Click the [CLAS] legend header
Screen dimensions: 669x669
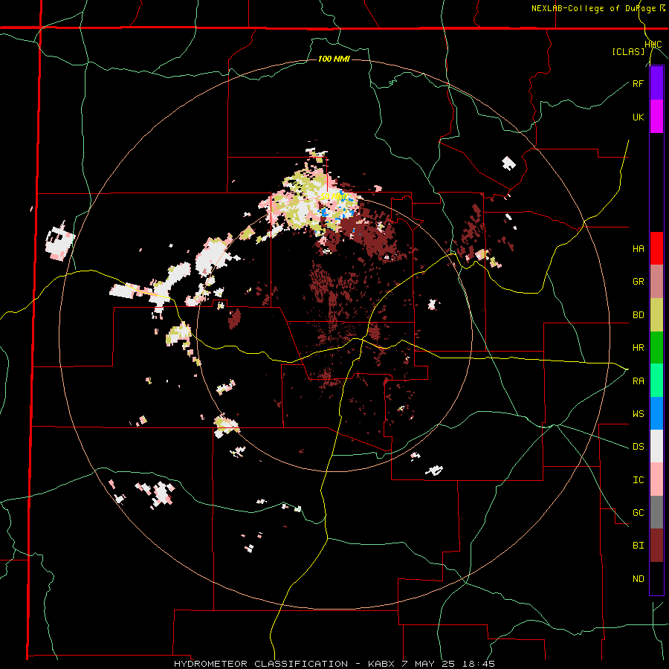click(628, 51)
